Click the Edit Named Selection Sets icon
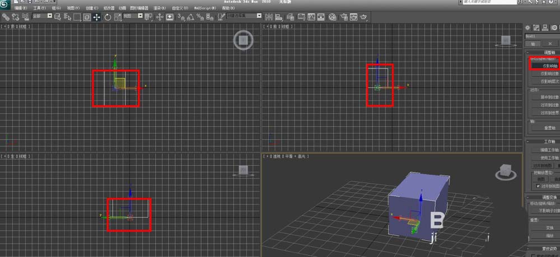This screenshot has width=560, height=257. 221,17
